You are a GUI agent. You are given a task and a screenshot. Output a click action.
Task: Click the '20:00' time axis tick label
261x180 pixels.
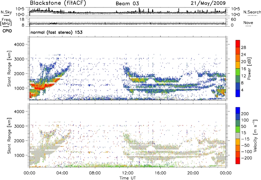pos(193,173)
